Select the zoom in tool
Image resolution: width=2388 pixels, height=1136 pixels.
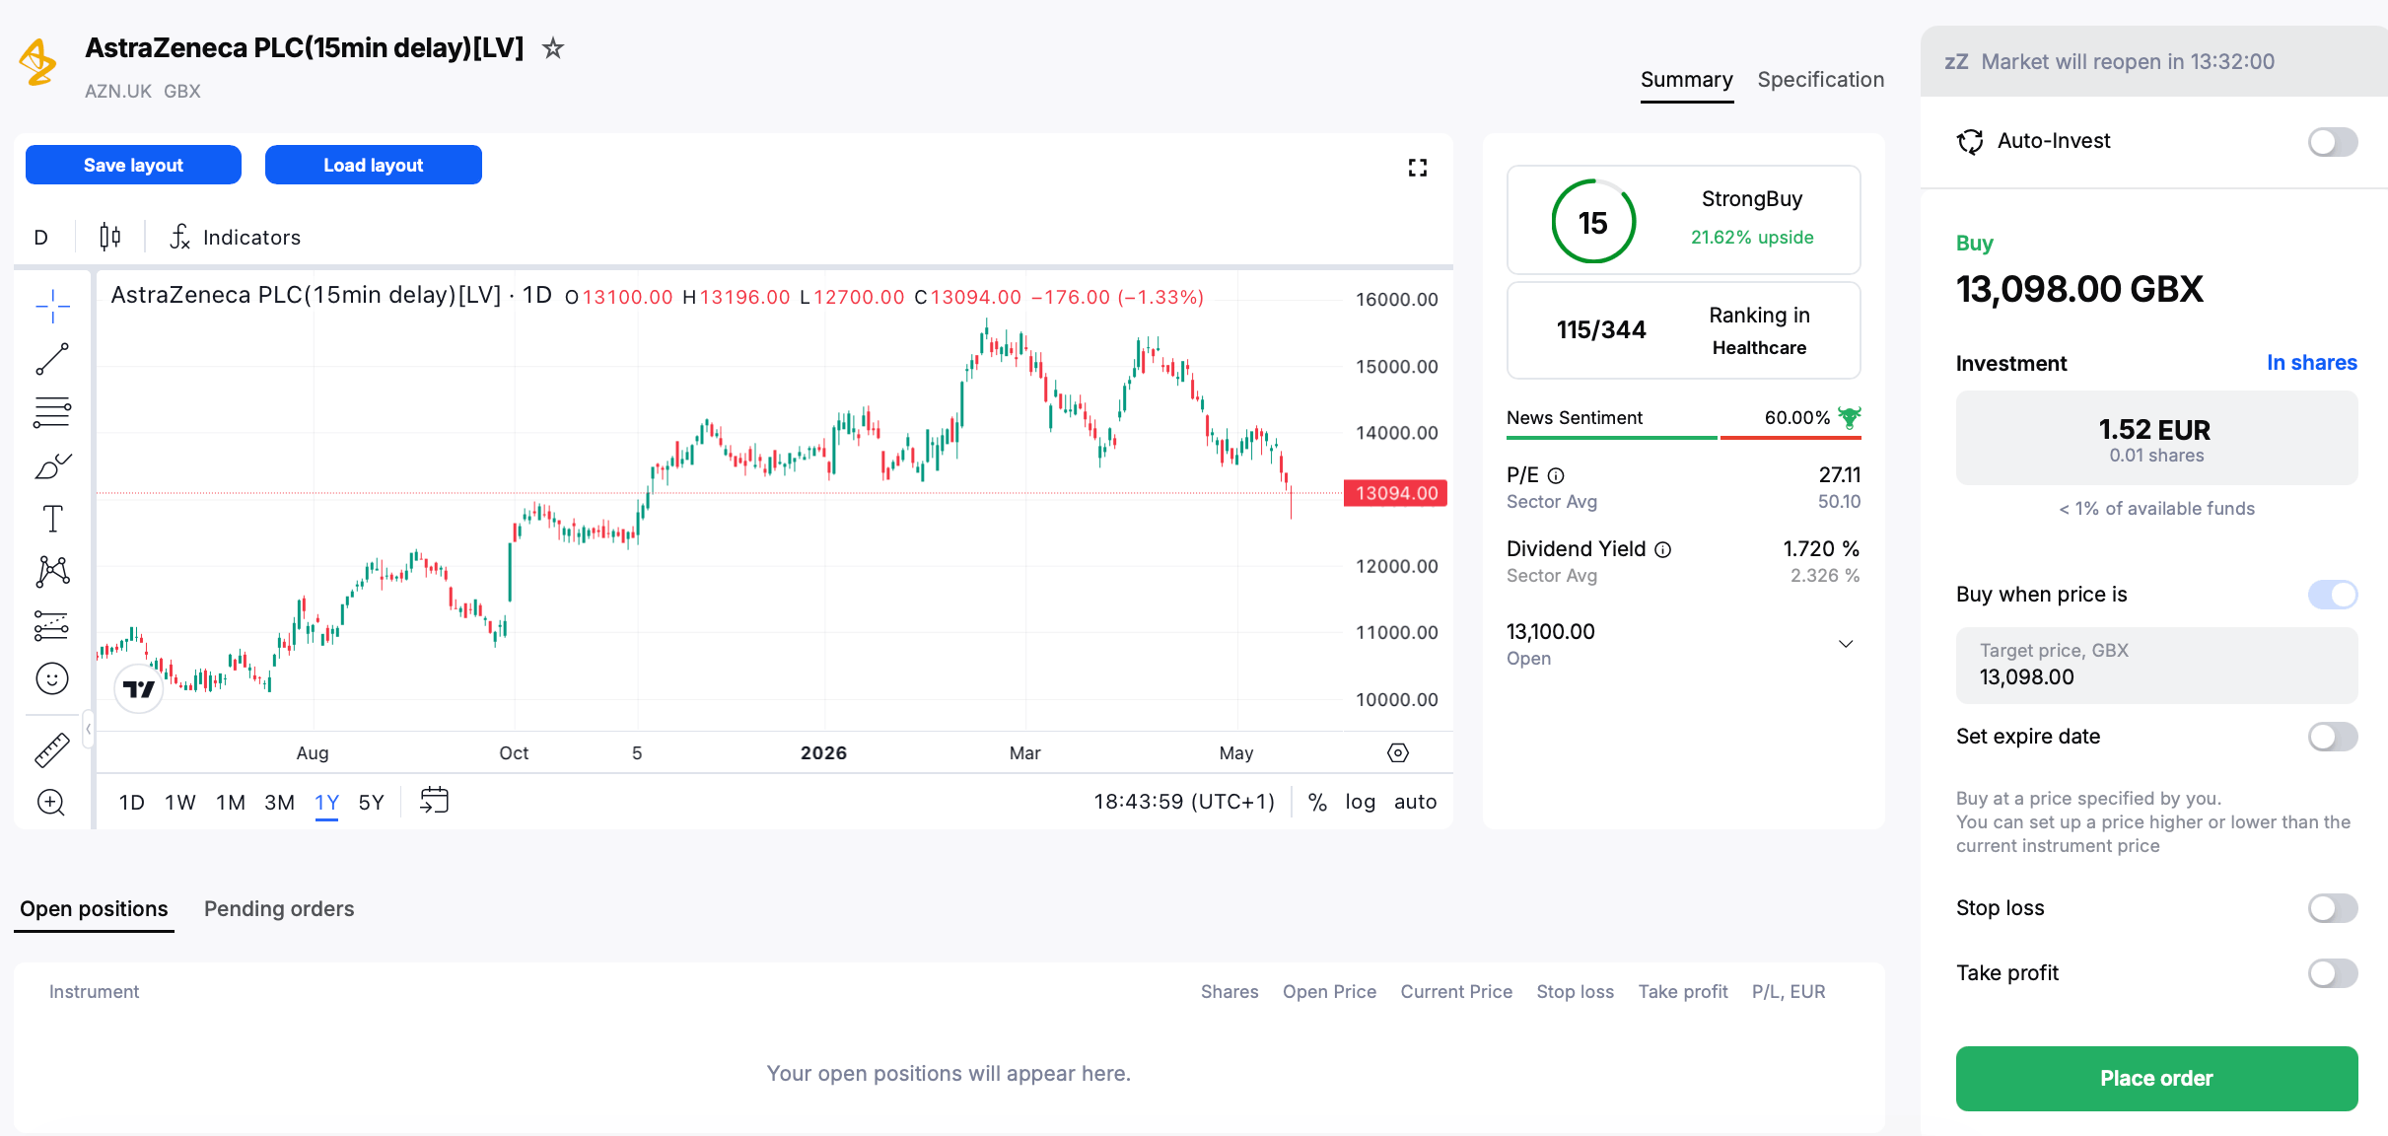pos(51,803)
